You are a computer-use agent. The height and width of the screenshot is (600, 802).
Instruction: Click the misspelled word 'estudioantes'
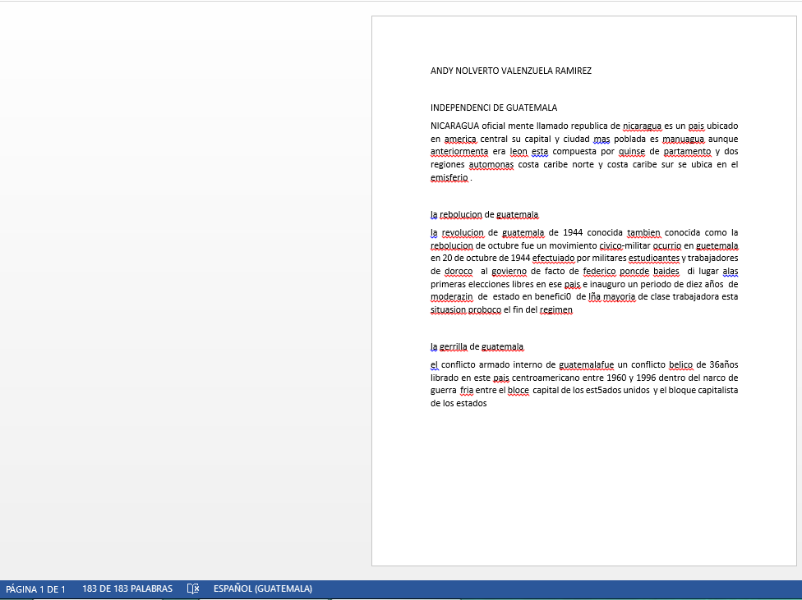pyautogui.click(x=653, y=258)
